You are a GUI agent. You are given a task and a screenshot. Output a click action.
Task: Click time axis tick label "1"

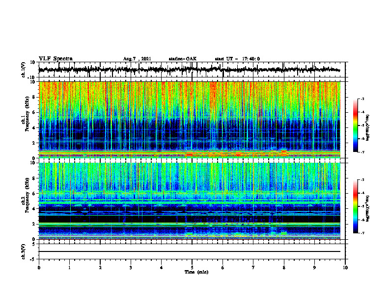[69, 268]
